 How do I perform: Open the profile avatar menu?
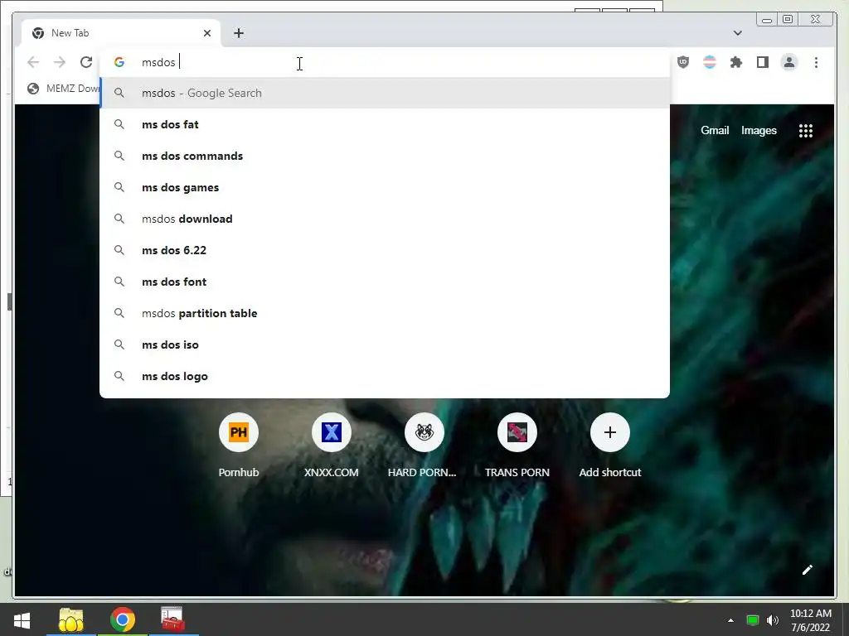789,62
